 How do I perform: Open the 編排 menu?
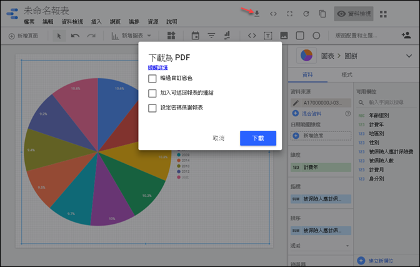(x=134, y=22)
